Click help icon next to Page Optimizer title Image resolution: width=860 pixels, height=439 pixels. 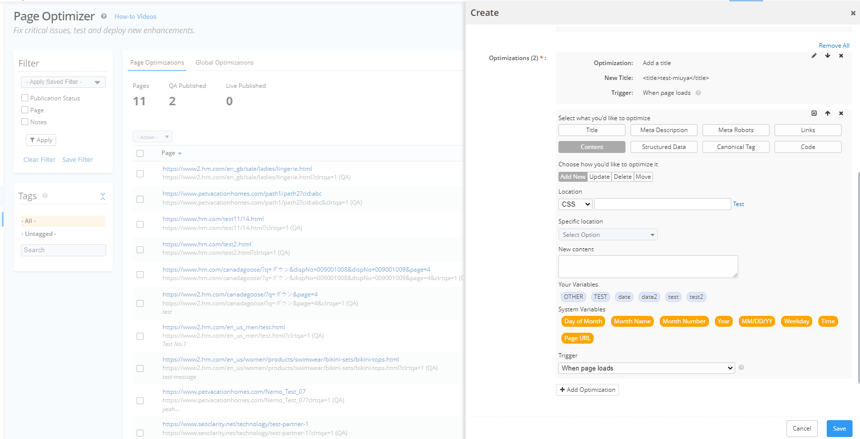click(x=104, y=16)
